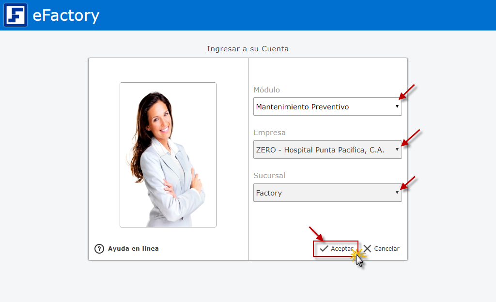Click the user profile photo
The height and width of the screenshot is (302, 496).
tap(168, 154)
